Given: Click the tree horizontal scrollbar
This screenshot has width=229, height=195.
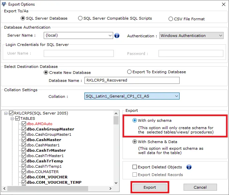Looking at the screenshot, I should 60,189.
